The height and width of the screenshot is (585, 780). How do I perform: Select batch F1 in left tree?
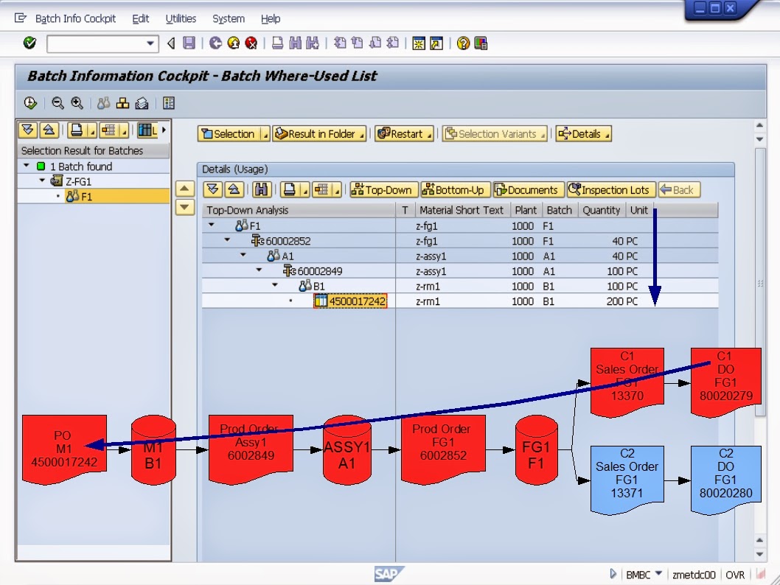(86, 196)
